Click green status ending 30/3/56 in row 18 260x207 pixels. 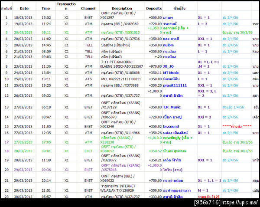(x=237, y=151)
